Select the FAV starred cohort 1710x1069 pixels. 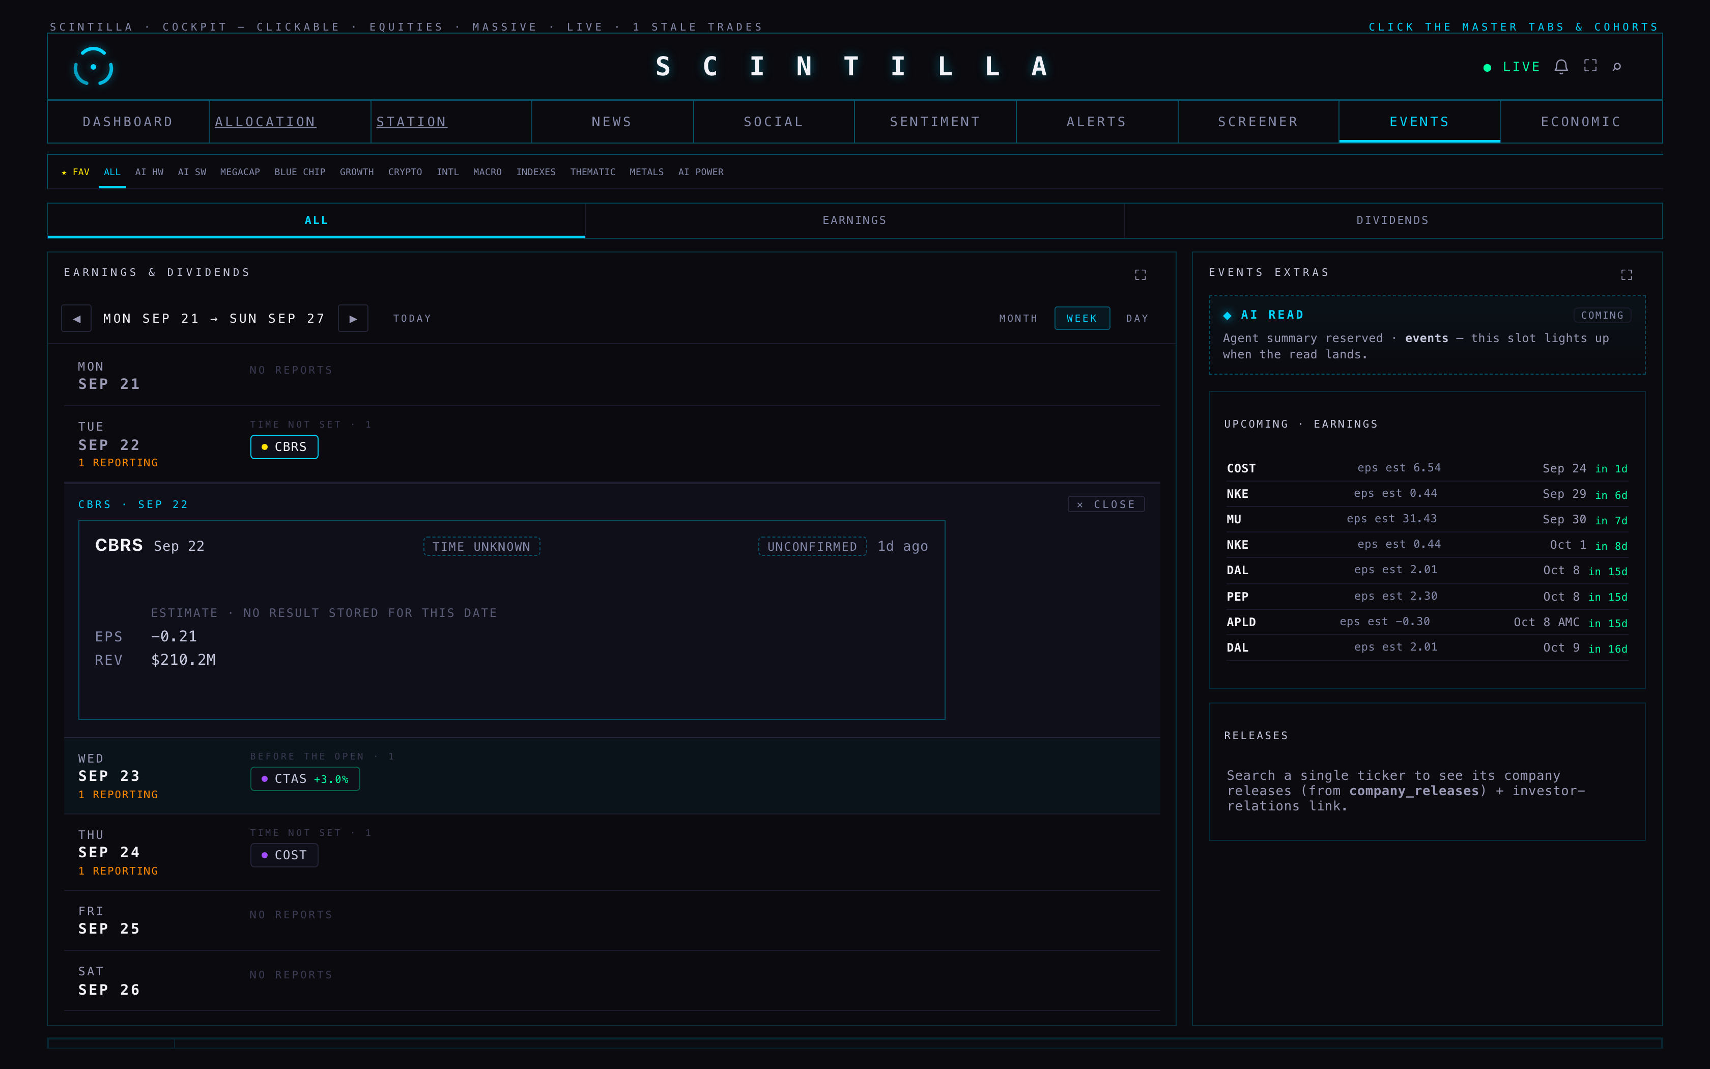pyautogui.click(x=76, y=172)
